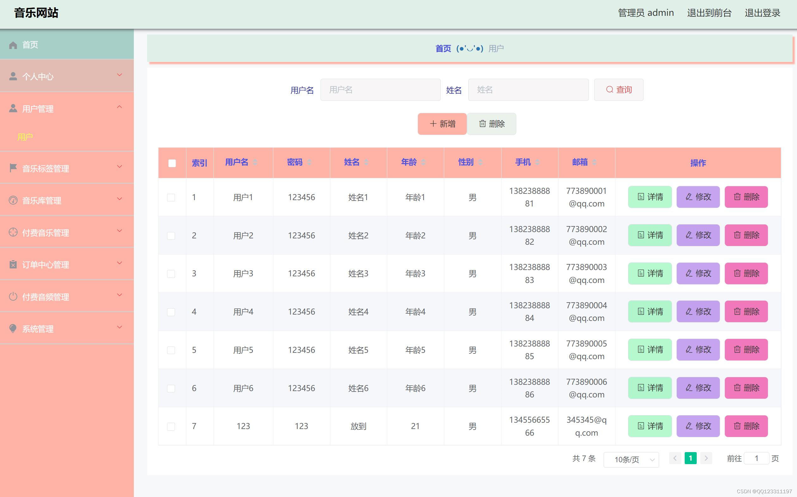797x497 pixels.
Task: Select the checkbox of row 7
Action: coord(171,427)
